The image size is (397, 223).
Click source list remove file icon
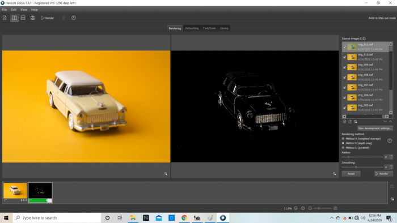pyautogui.click(x=350, y=122)
